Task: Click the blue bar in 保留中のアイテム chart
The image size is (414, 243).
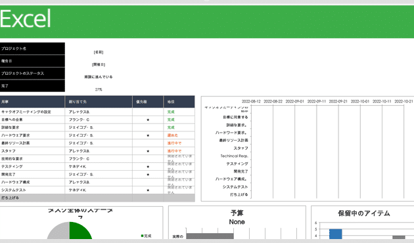Action: [x=336, y=234]
